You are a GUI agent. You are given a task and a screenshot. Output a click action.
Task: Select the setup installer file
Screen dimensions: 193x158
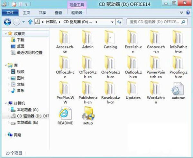[x=88, y=116]
